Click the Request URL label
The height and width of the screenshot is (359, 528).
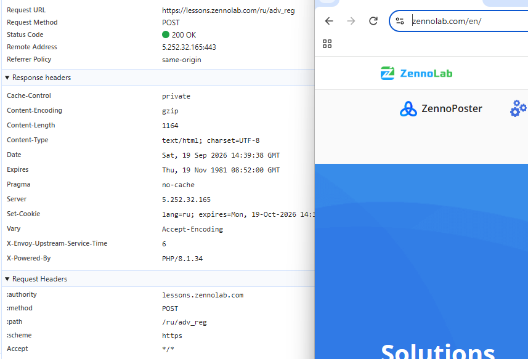pos(26,10)
